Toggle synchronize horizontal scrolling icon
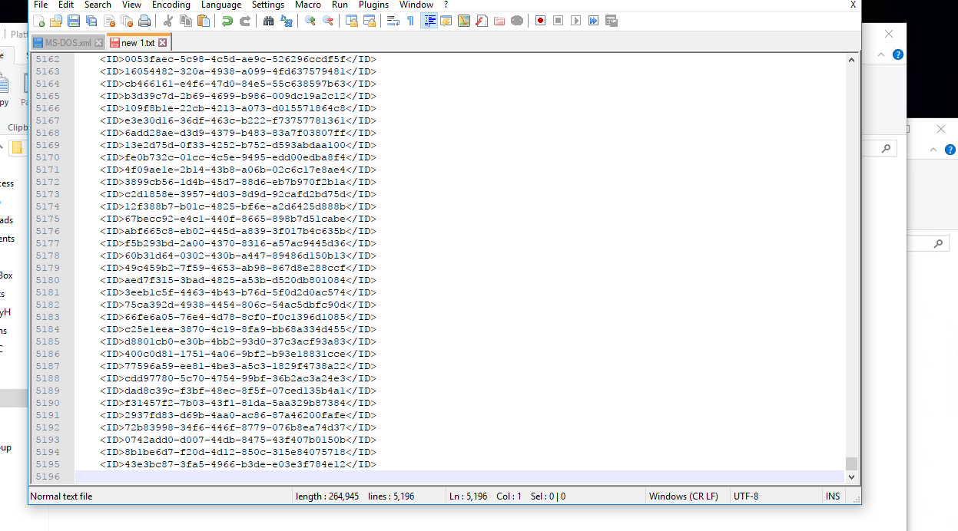The width and height of the screenshot is (958, 531). click(x=370, y=21)
